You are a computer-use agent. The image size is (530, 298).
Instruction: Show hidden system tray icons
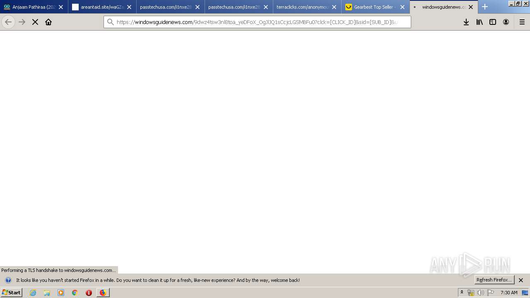[462, 293]
